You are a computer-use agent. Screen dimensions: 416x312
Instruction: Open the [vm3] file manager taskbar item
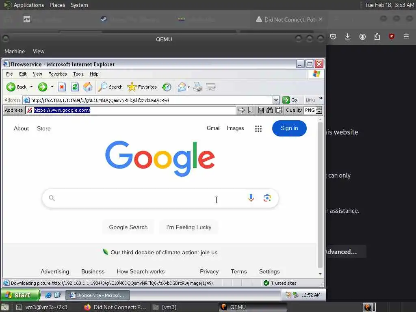(165, 307)
